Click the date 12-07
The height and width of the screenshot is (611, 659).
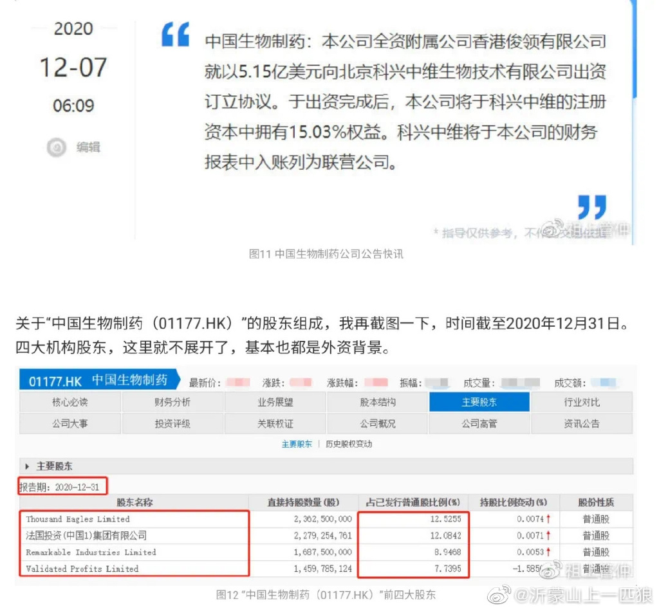click(x=73, y=67)
